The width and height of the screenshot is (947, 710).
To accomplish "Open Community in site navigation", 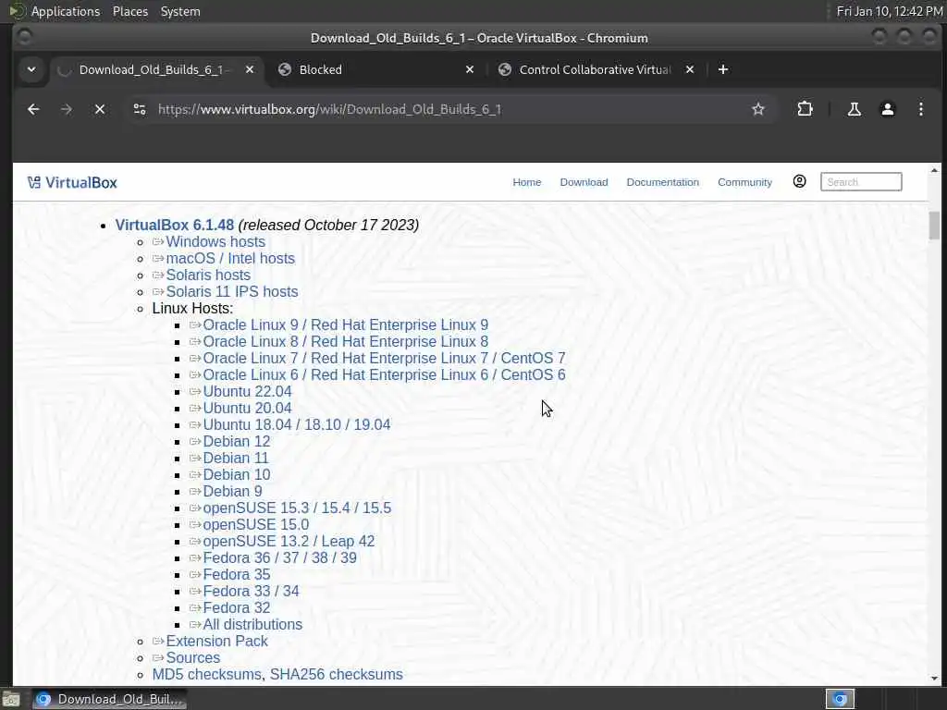I will point(744,182).
